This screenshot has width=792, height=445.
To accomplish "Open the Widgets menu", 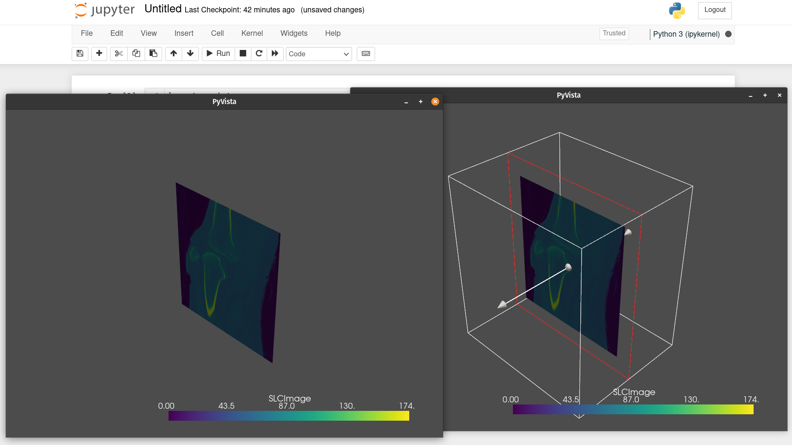I will coord(294,33).
